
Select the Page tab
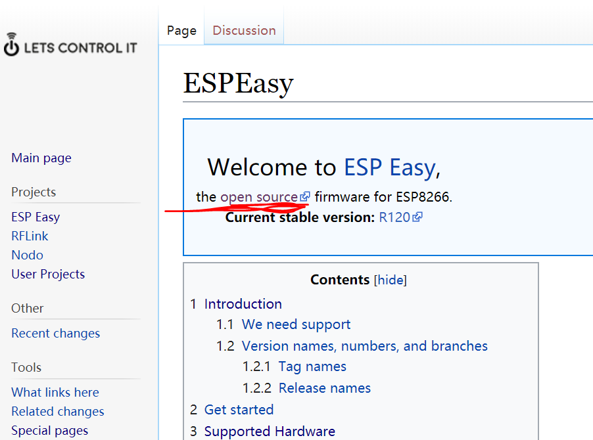click(x=181, y=30)
